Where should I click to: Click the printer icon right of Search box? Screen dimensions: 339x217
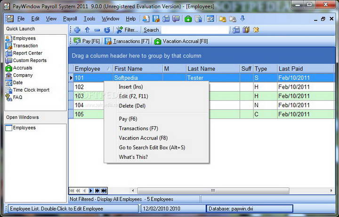[x=236, y=30]
